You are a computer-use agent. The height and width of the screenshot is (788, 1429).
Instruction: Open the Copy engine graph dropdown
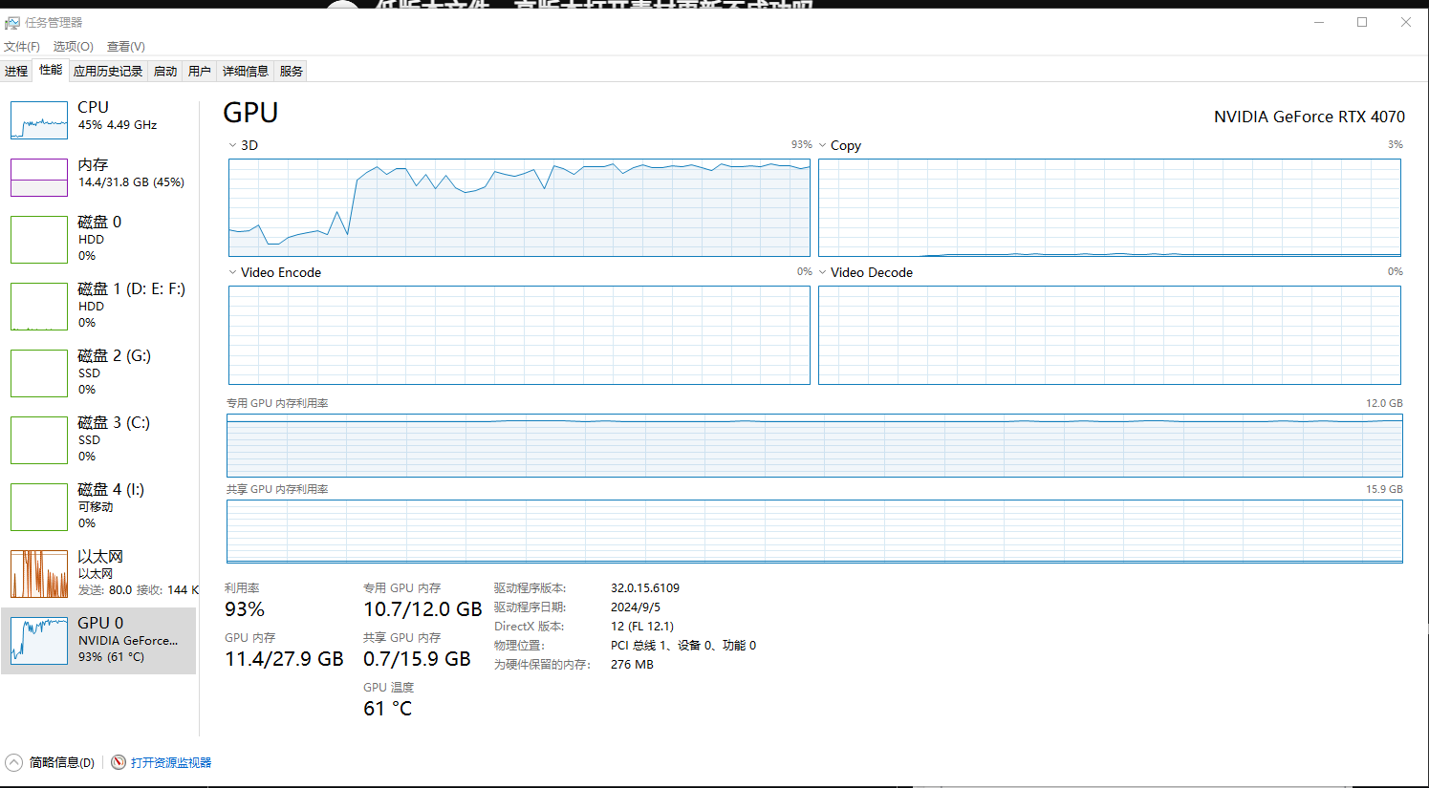point(822,145)
